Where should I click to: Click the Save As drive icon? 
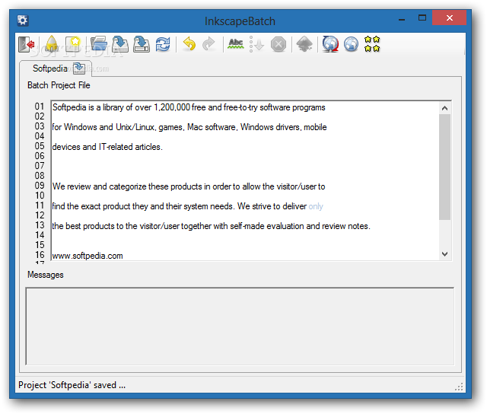tap(142, 44)
